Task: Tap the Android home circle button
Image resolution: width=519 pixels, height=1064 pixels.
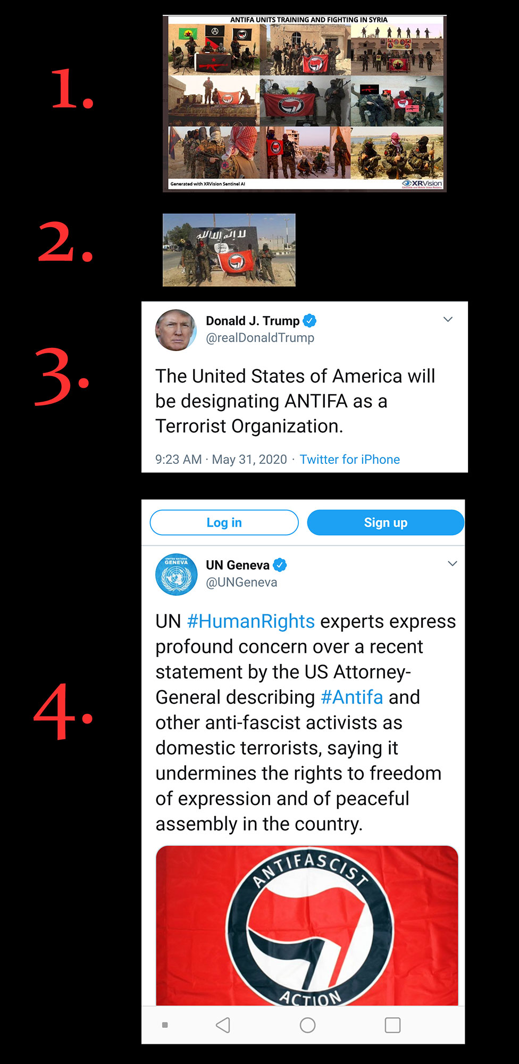Action: pos(307,1025)
